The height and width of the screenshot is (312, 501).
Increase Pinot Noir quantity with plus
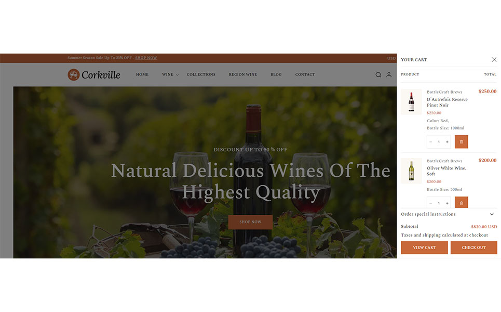[447, 142]
